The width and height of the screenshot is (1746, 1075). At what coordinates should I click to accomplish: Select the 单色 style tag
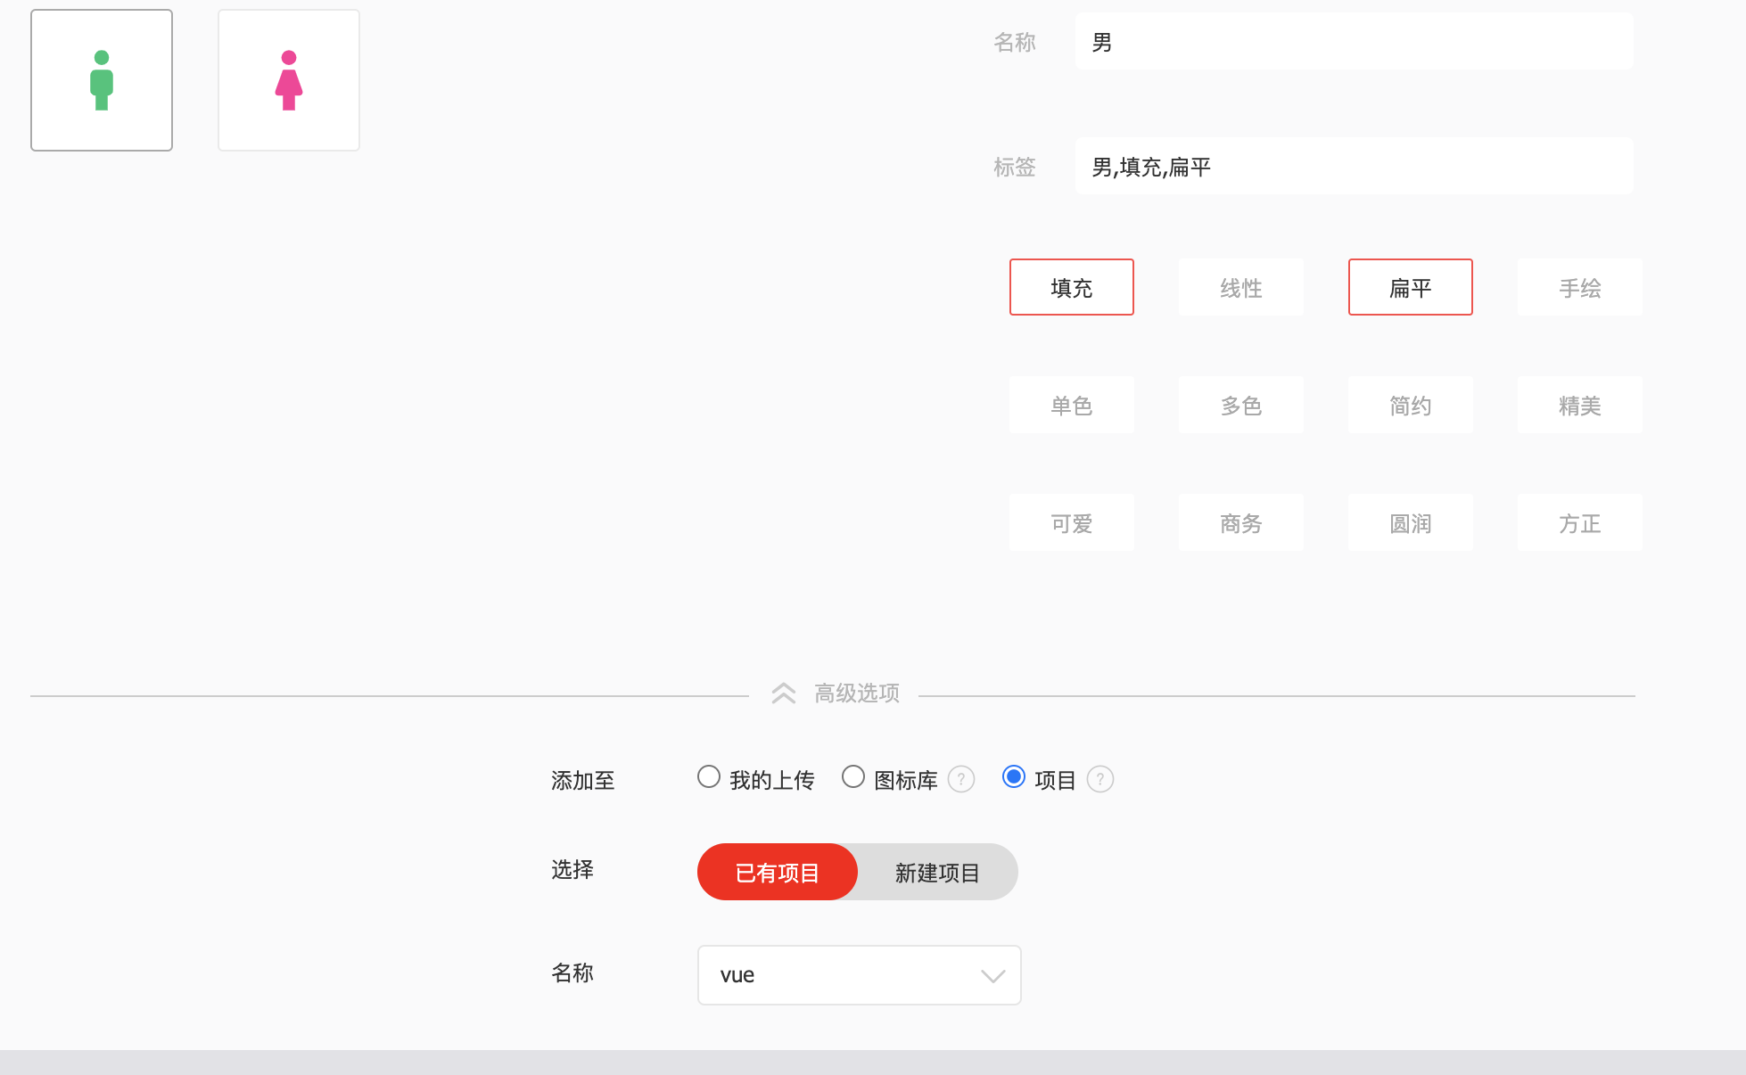click(x=1071, y=405)
